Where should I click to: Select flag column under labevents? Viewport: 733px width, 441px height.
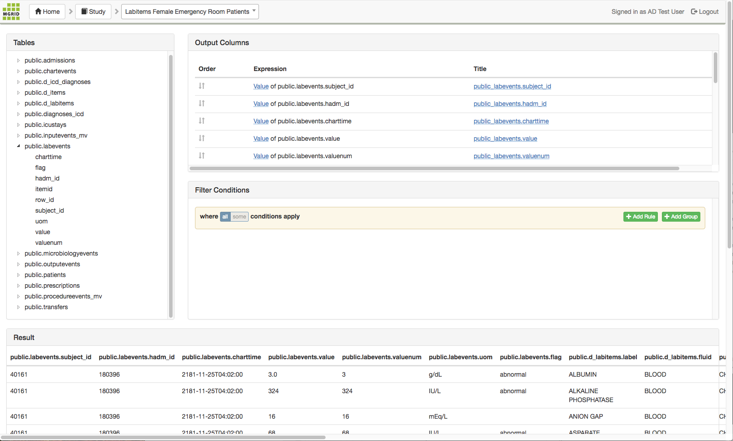pos(40,168)
